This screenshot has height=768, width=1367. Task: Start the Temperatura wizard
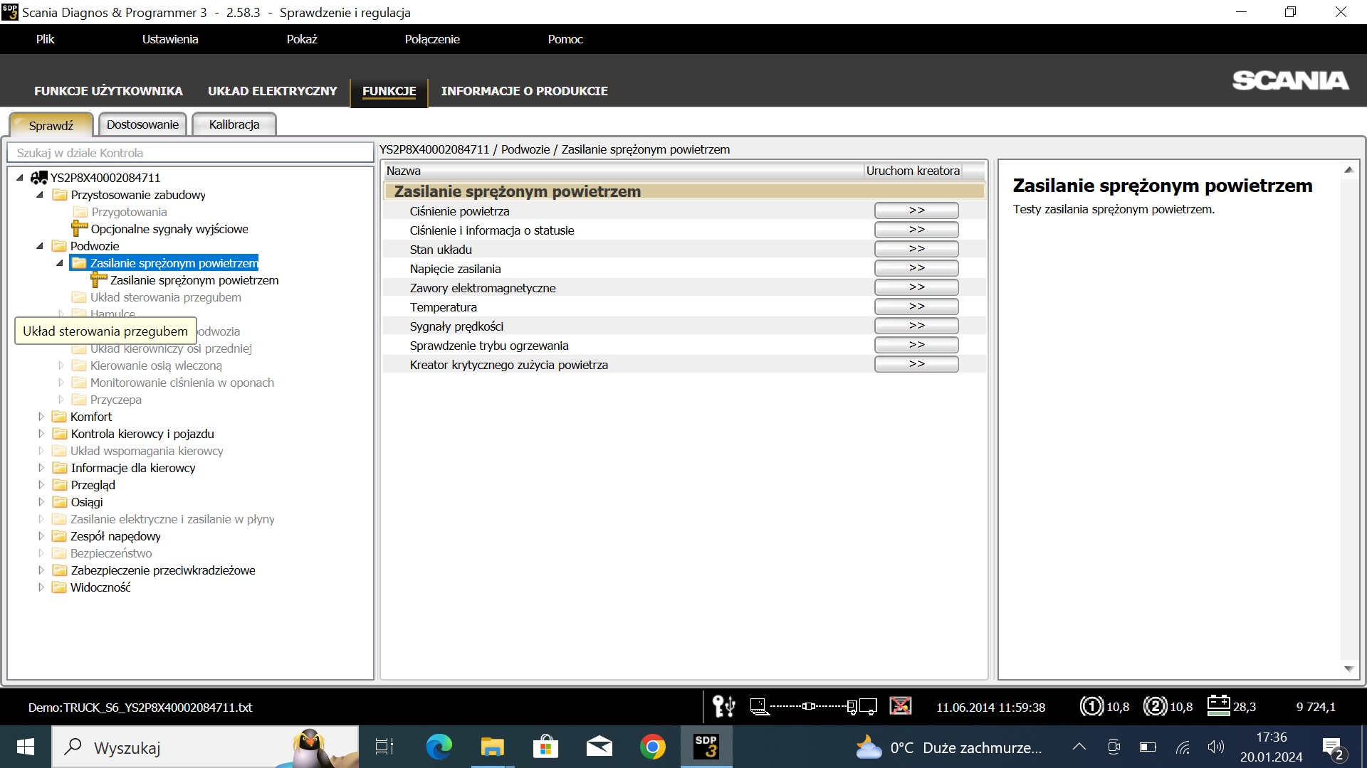[x=916, y=306]
